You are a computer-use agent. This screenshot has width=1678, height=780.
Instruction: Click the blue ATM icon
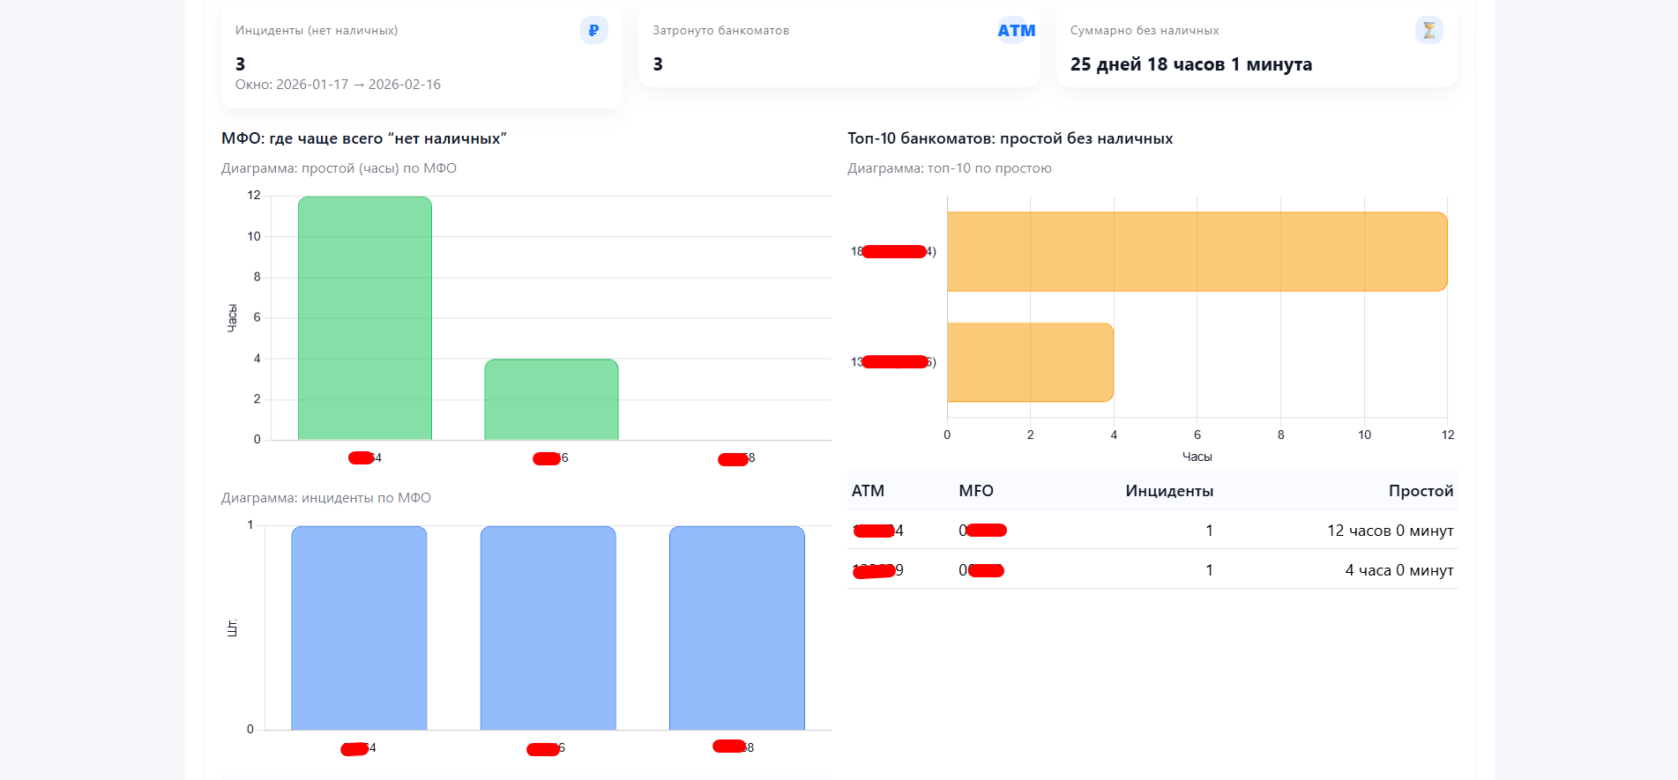click(1016, 31)
